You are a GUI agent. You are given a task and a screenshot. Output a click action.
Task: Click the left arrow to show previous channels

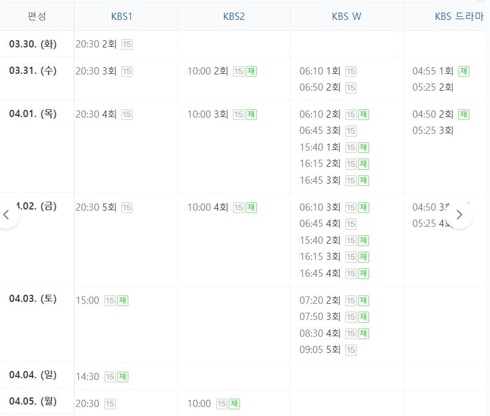[x=6, y=214]
